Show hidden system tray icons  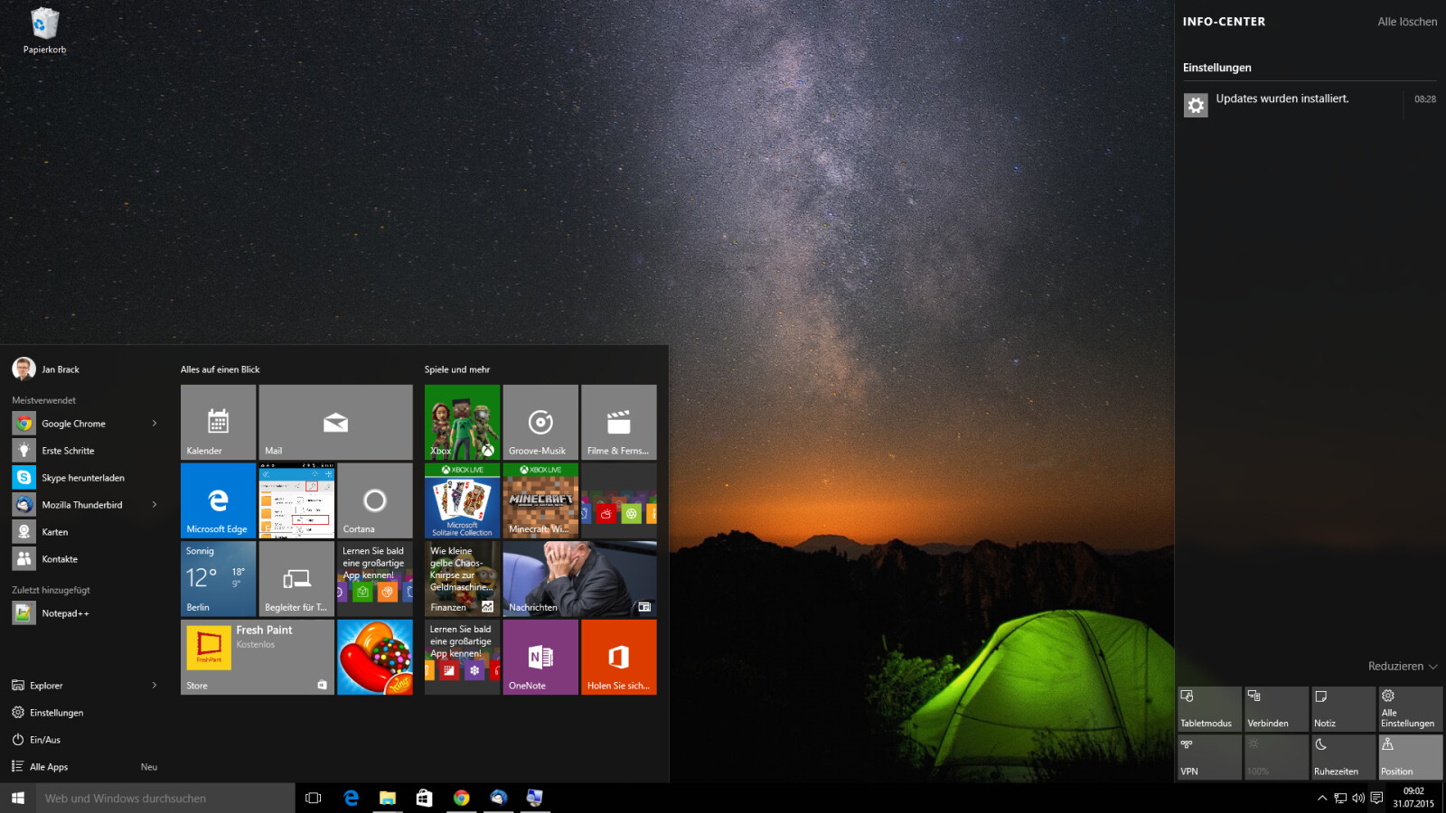[1322, 798]
